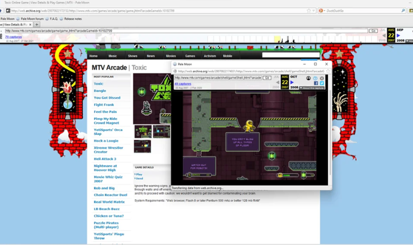
Task: Open Rob and Big link
Action: pos(104,188)
